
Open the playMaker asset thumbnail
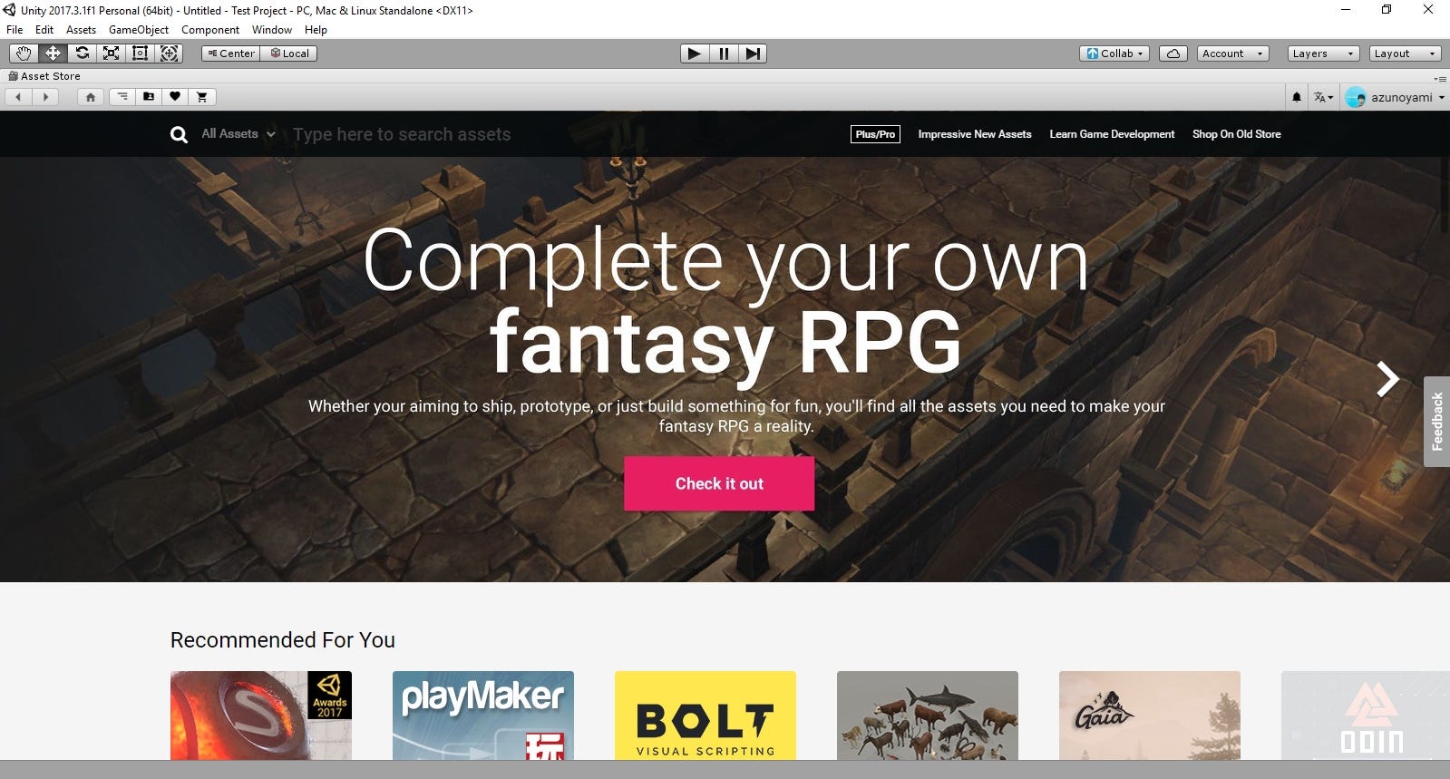483,716
